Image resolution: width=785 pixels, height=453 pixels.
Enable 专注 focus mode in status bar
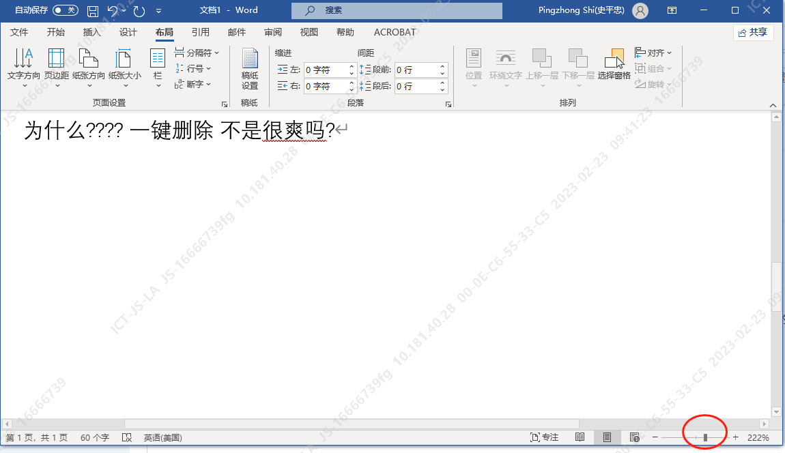[545, 437]
